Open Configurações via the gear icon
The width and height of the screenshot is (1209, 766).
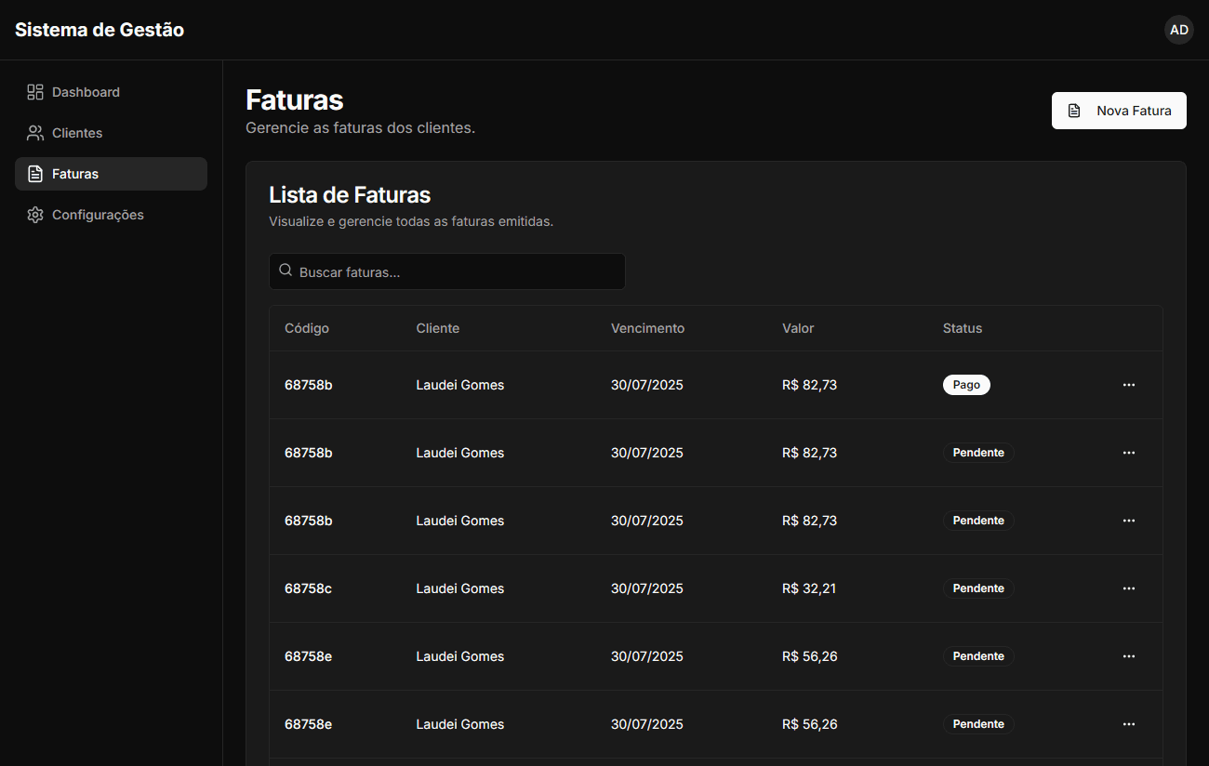click(35, 215)
